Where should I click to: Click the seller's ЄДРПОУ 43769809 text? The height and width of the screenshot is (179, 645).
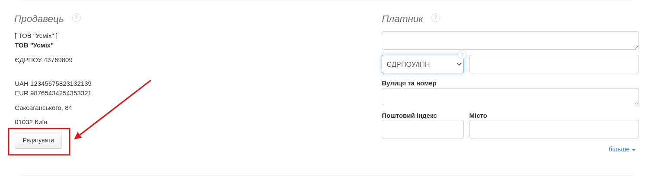[44, 60]
